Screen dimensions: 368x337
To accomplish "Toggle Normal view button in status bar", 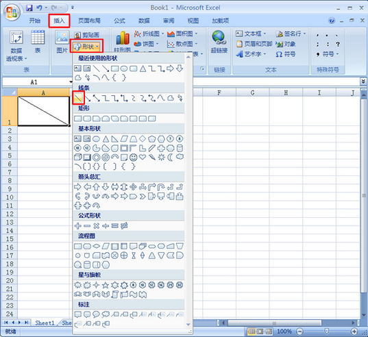I will (x=252, y=332).
